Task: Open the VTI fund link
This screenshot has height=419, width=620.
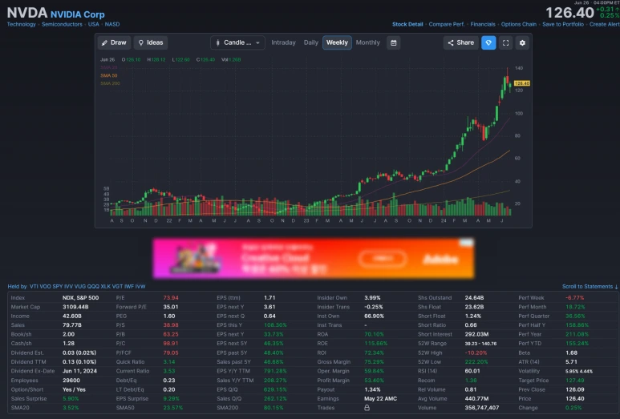Action: [34, 287]
